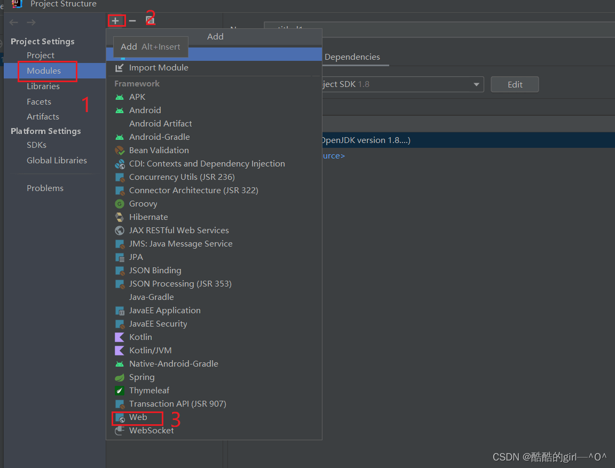Click the Import Module icon
The image size is (615, 468).
[x=119, y=68]
